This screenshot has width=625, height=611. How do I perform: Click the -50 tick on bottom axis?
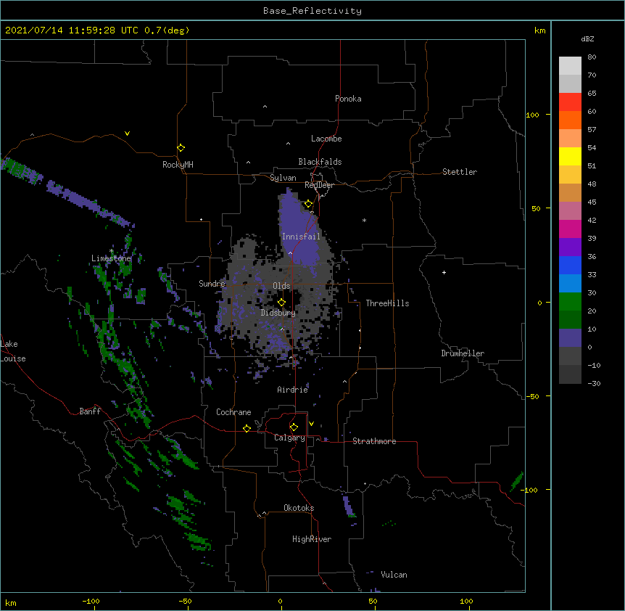coord(186,602)
